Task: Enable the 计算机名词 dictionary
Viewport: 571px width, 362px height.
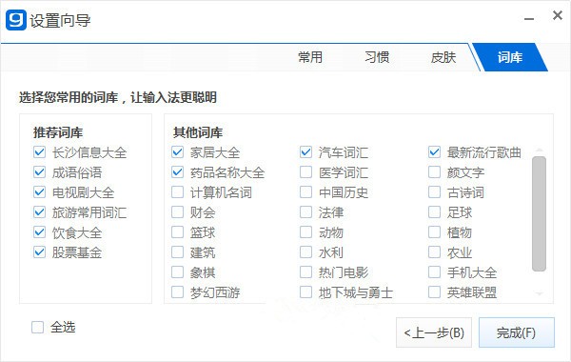Action: point(177,192)
